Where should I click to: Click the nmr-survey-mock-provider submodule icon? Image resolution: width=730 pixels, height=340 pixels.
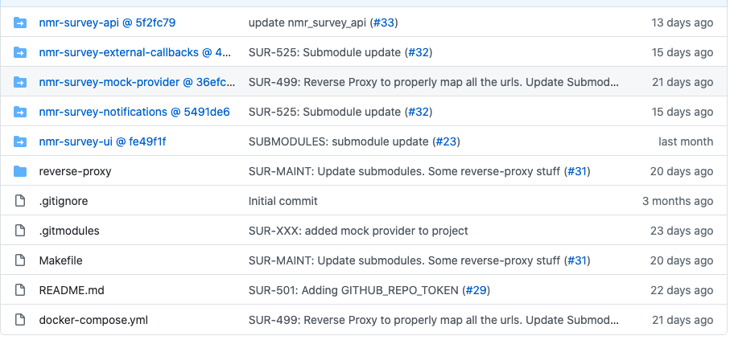point(20,82)
